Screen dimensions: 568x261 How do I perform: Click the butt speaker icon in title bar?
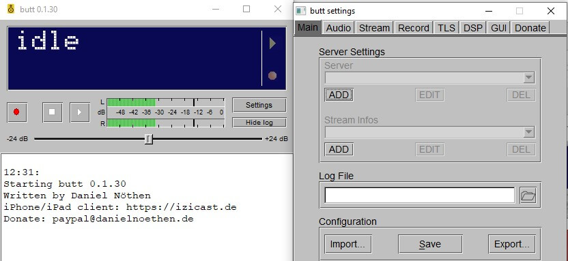[x=11, y=9]
